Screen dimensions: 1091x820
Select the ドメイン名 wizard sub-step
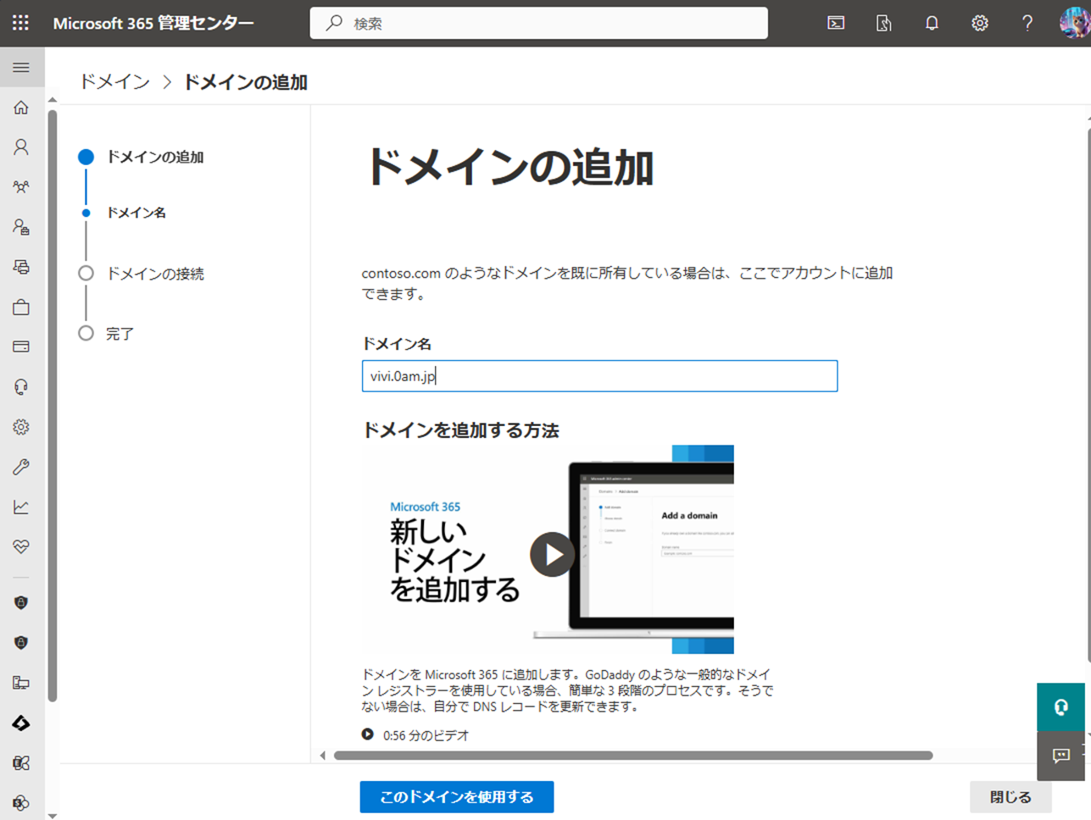point(136,213)
